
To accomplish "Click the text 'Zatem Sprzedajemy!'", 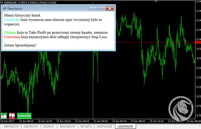I will tap(20, 45).
